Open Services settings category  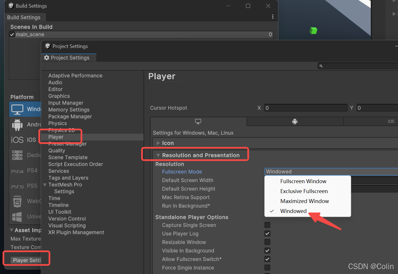coord(59,171)
